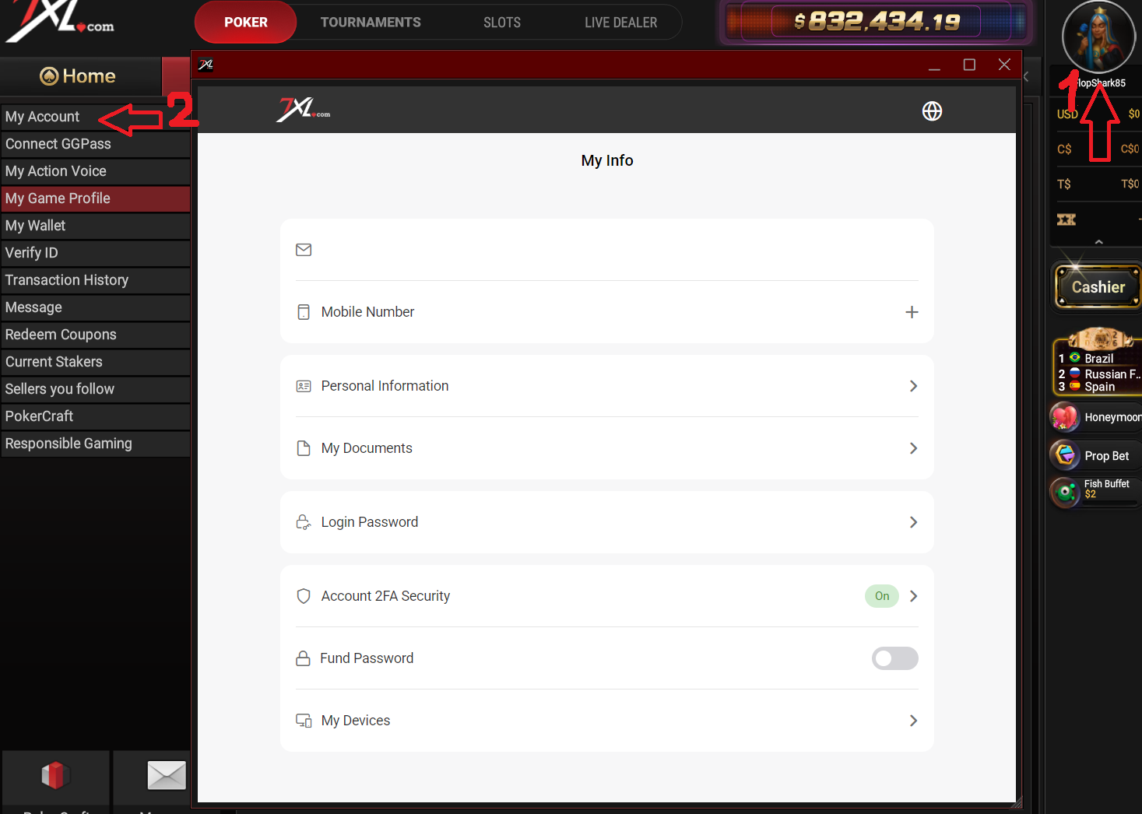The image size is (1142, 814).
Task: Switch to the POKER tab
Action: (x=245, y=22)
